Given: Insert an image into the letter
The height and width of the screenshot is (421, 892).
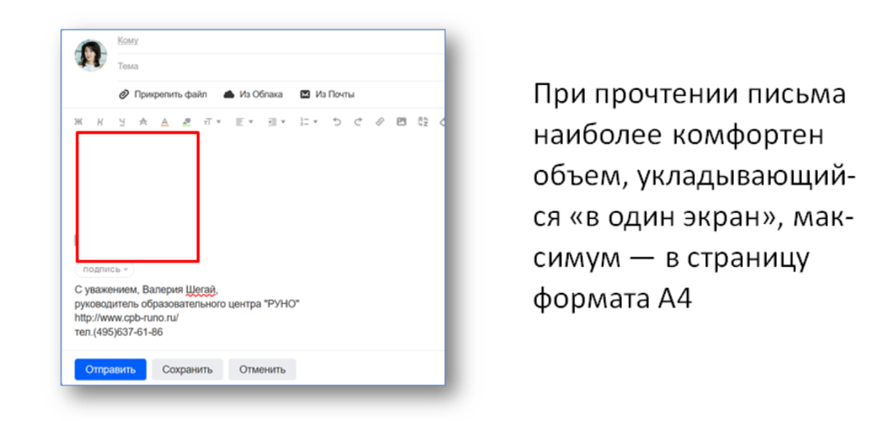Looking at the screenshot, I should tap(401, 121).
